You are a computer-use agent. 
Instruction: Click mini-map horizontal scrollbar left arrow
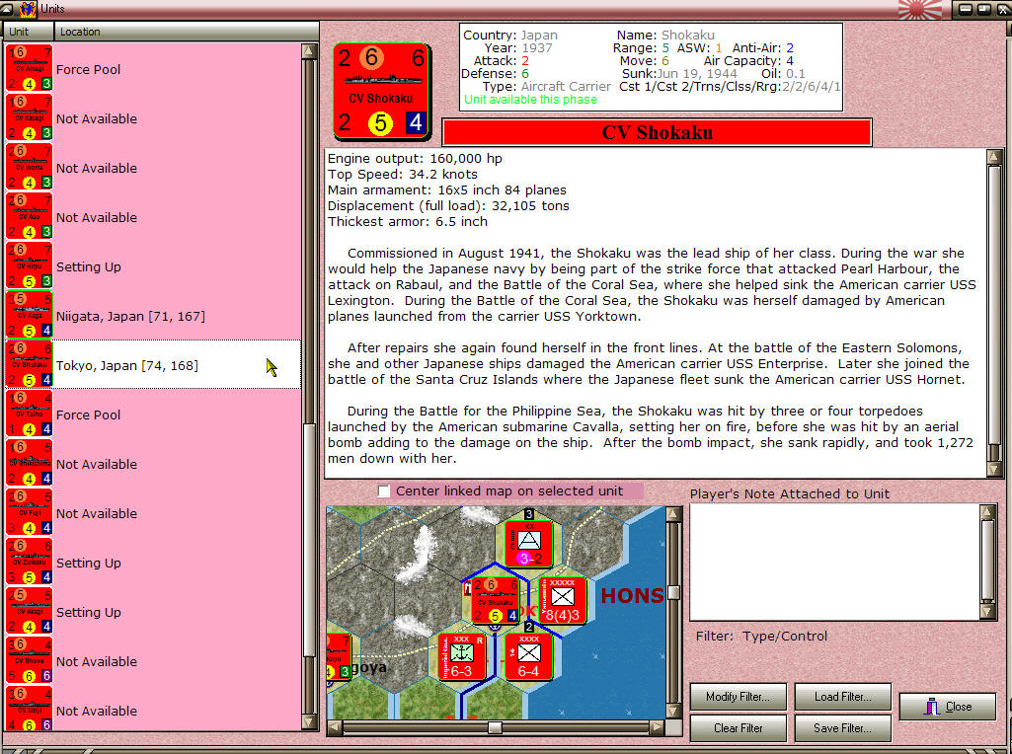pos(335,727)
